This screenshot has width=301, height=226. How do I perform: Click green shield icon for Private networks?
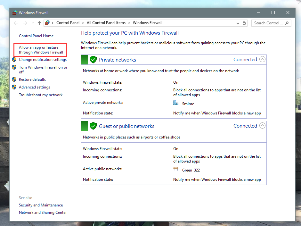point(93,60)
